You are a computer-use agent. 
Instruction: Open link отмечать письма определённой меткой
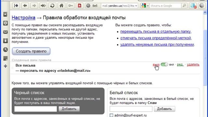[x=156, y=38]
